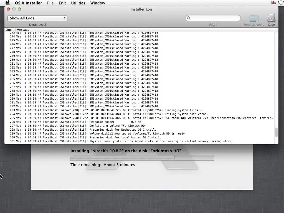Select log line 274 DMDiskBased warning
Viewport: 284px width, 213px height.
coord(140,36)
